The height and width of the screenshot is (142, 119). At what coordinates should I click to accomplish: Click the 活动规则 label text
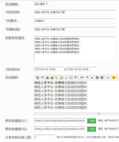point(12,77)
